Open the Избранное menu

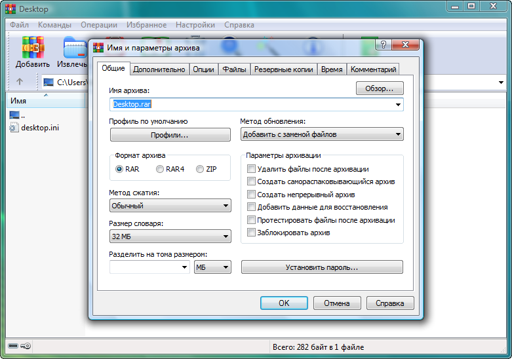pos(146,25)
